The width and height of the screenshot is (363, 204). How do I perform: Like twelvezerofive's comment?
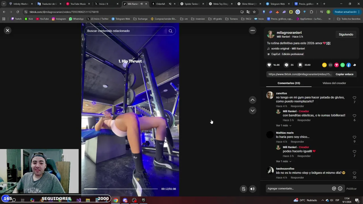354,173
